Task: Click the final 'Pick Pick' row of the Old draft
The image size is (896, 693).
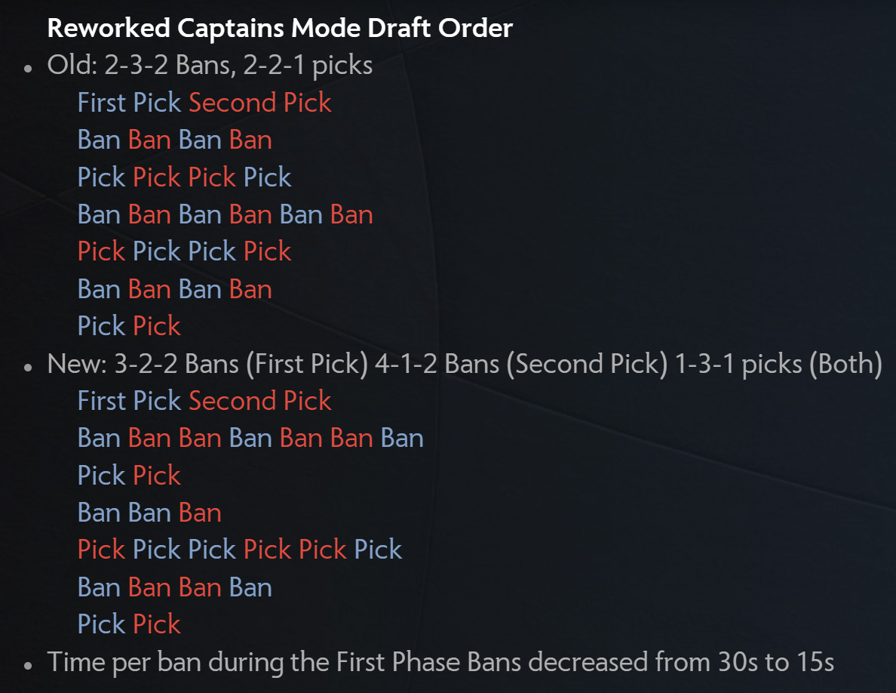Action: tap(129, 326)
